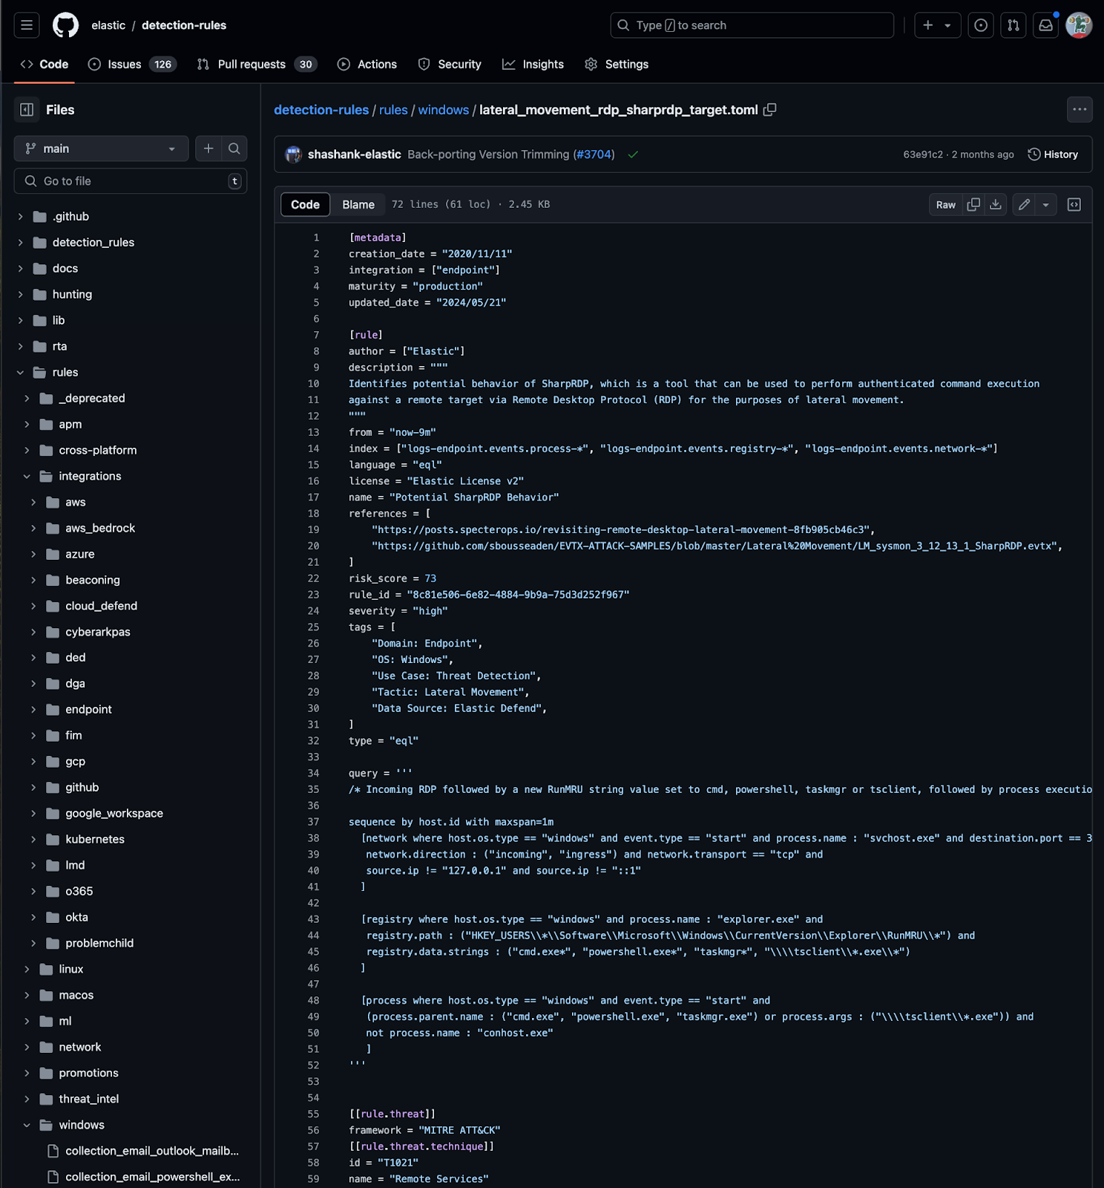1104x1188 pixels.
Task: Download the raw file icon
Action: [x=996, y=204]
